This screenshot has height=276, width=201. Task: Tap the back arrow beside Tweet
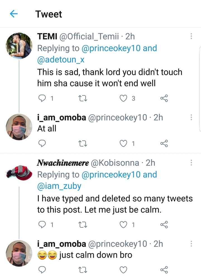14,14
